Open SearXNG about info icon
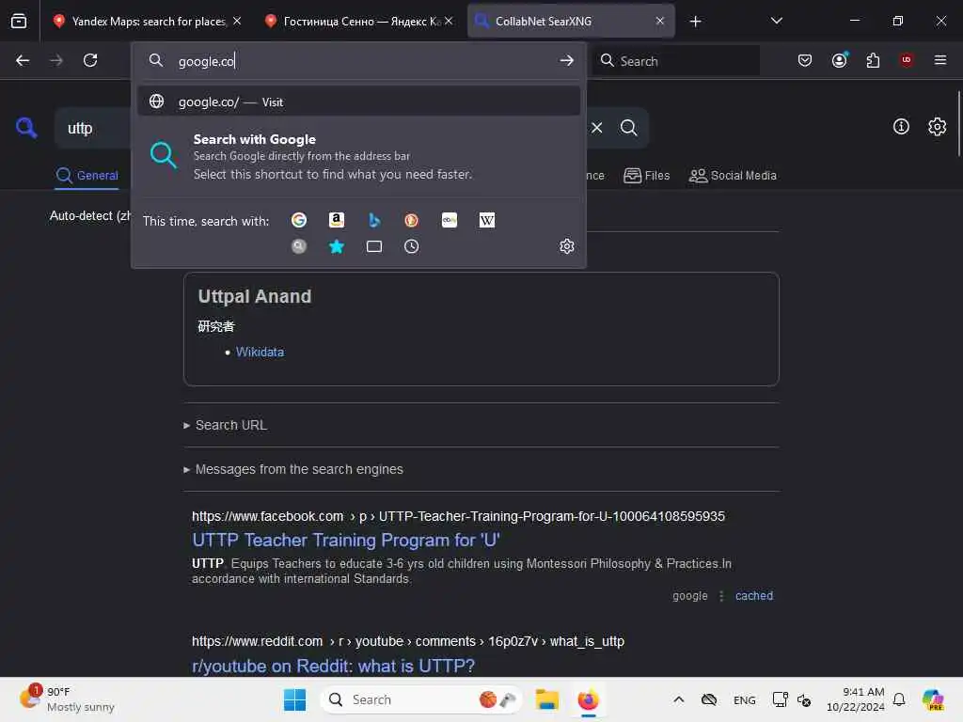 click(901, 127)
